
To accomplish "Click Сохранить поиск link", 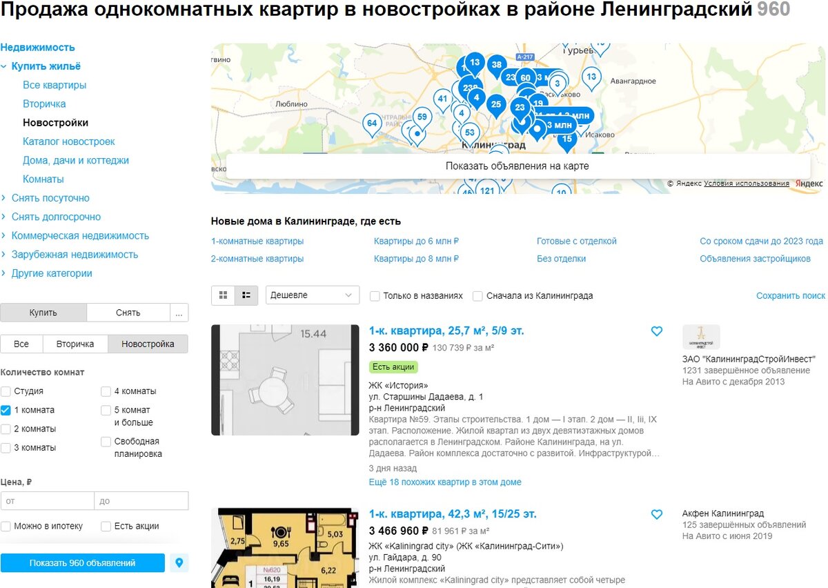I will [791, 295].
